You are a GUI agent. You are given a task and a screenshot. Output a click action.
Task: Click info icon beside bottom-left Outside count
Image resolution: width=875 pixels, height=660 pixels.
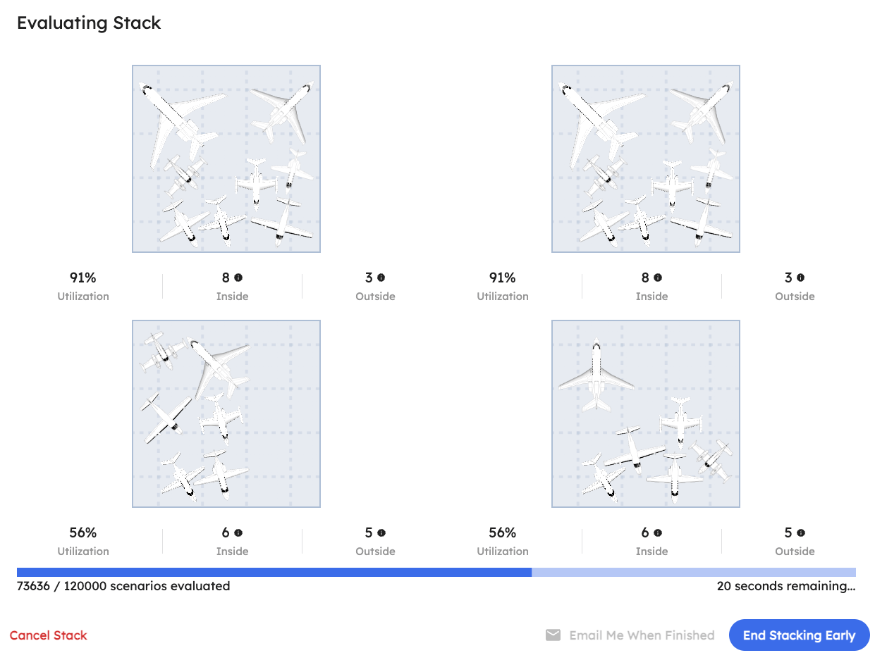click(x=381, y=533)
